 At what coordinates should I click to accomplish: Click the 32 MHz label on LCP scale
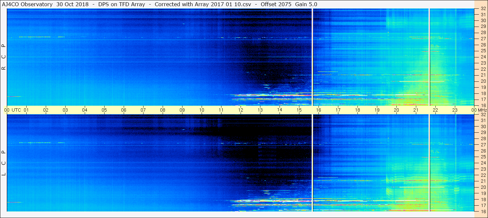pos(483,115)
